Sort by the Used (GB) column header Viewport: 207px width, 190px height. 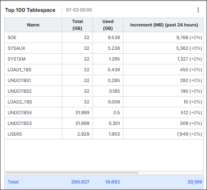click(108, 25)
